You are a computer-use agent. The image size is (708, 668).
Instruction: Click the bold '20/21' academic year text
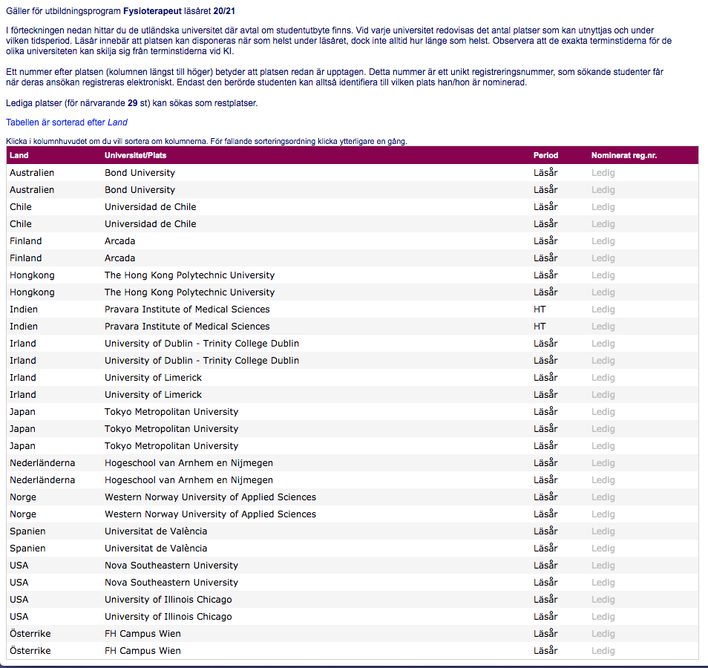coord(224,11)
